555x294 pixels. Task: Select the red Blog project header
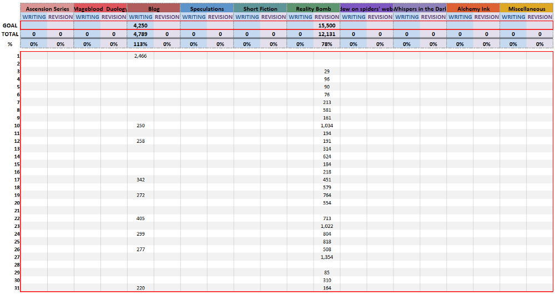pos(154,9)
